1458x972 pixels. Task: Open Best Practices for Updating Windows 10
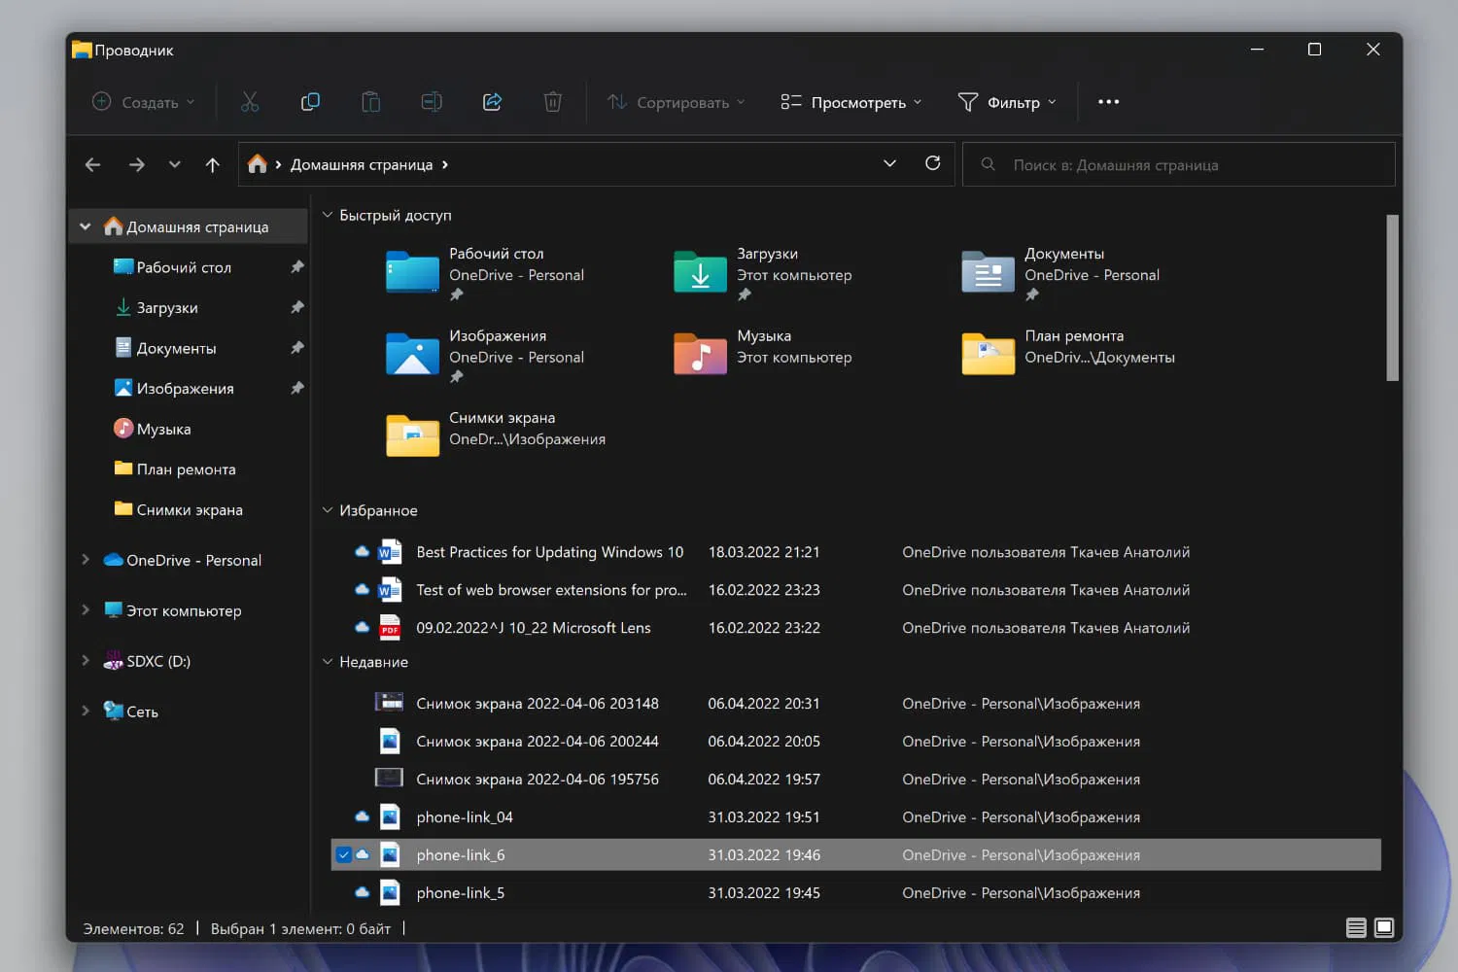(549, 552)
